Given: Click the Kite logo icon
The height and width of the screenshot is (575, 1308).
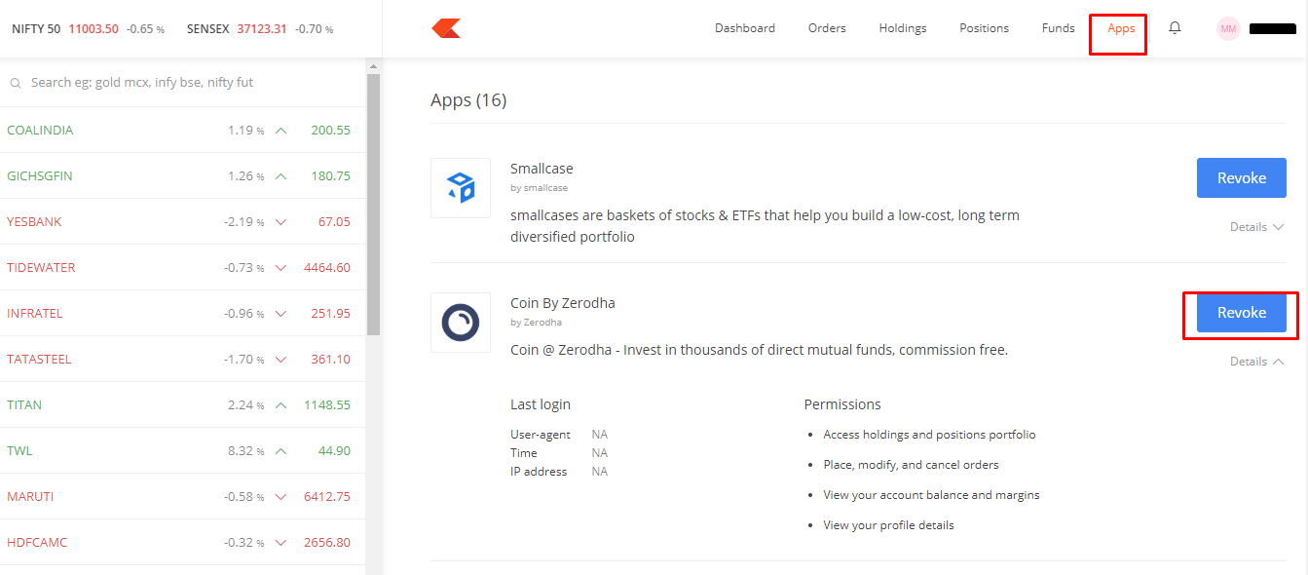Looking at the screenshot, I should click(x=446, y=28).
